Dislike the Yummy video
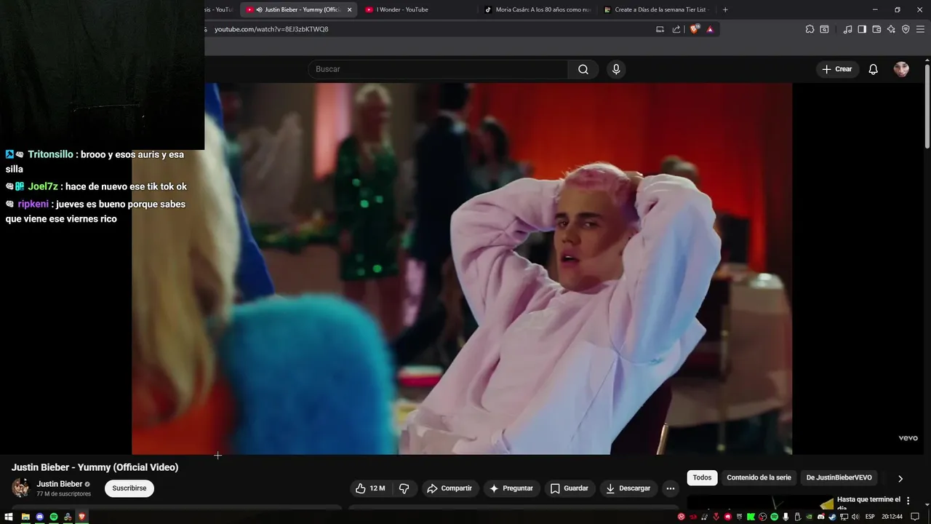Image resolution: width=931 pixels, height=524 pixels. point(404,488)
